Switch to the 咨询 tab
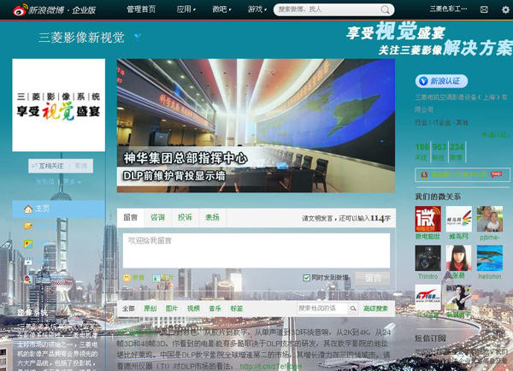Screen dimensions: 513x371 pos(158,218)
